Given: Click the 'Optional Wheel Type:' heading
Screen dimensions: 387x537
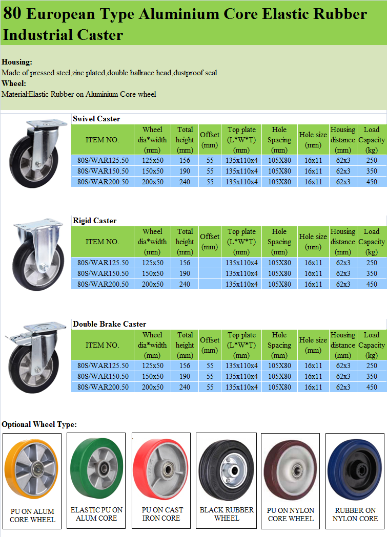Looking at the screenshot, I should click(39, 424).
